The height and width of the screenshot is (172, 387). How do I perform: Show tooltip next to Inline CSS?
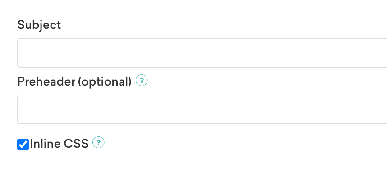[x=98, y=142]
